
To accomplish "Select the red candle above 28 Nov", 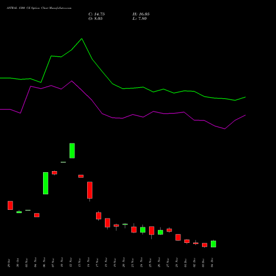I will click(178, 237).
